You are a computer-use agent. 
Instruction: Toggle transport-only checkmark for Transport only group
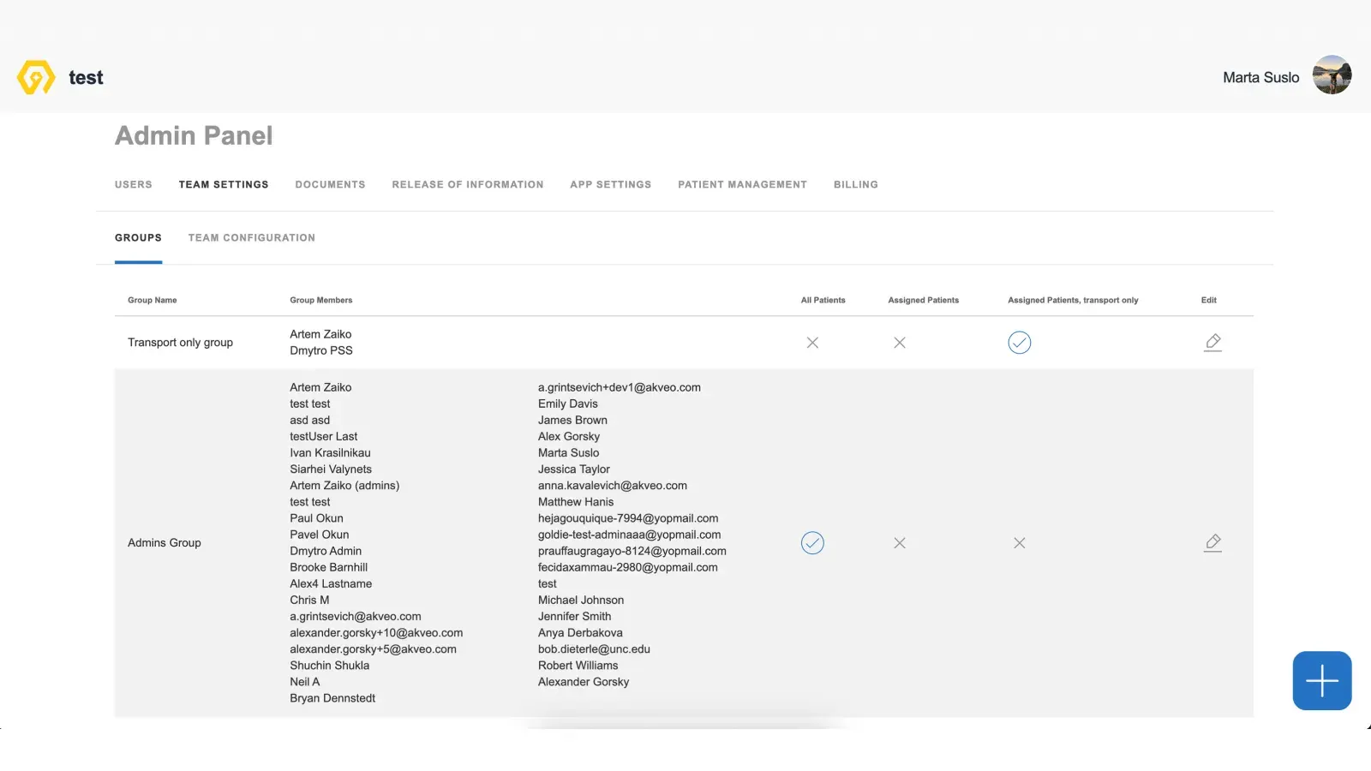(x=1019, y=343)
